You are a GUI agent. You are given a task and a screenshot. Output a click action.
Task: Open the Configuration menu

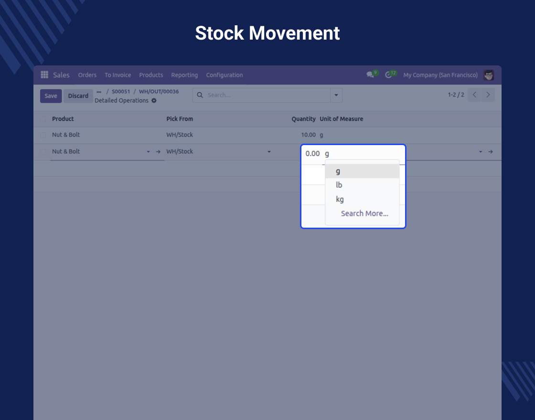224,75
